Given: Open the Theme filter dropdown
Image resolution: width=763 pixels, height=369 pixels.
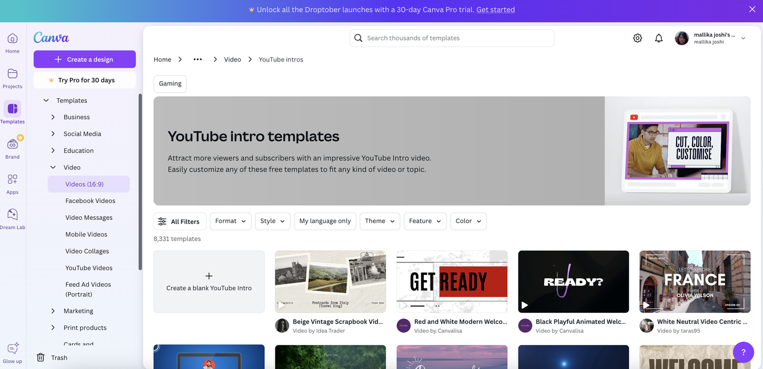Looking at the screenshot, I should [380, 221].
